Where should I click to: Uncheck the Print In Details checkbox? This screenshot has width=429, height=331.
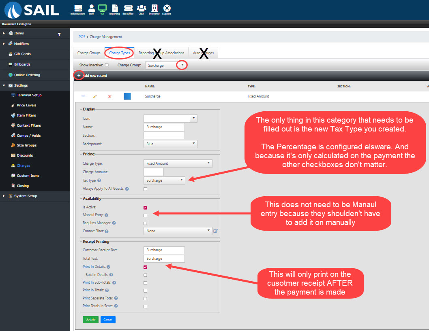coord(145,267)
